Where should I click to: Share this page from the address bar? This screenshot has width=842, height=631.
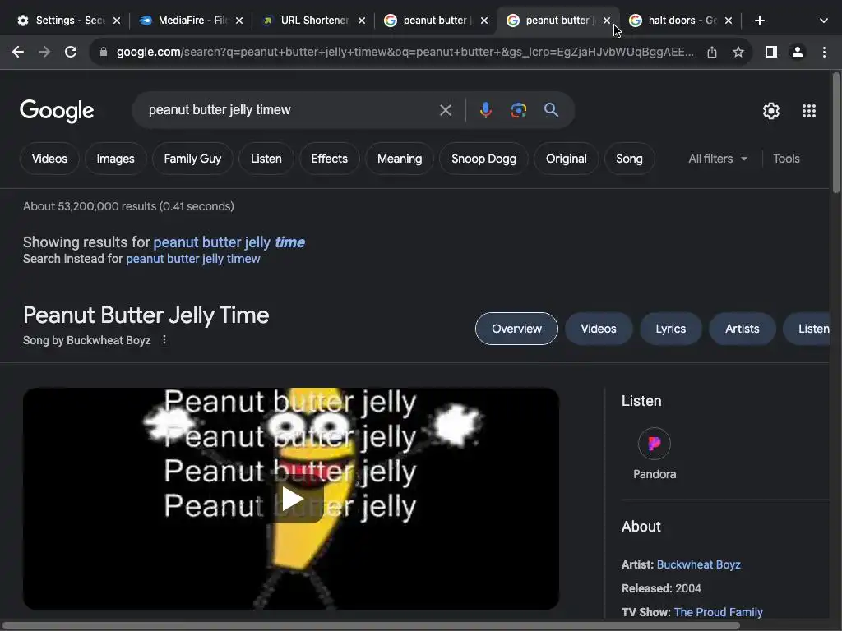tap(712, 52)
